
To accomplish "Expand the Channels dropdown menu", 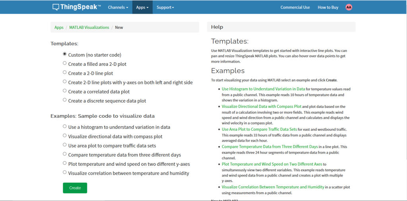I will pos(118,7).
